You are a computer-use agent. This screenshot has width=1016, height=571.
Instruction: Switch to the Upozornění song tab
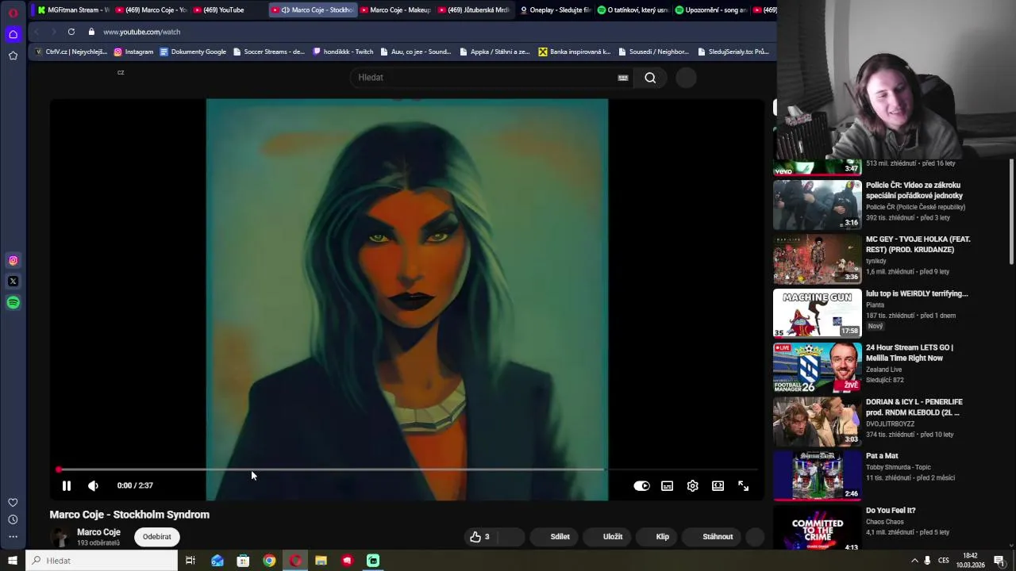710,10
